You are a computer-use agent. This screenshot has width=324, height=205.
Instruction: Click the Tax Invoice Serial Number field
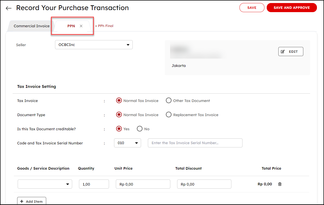pos(195,143)
